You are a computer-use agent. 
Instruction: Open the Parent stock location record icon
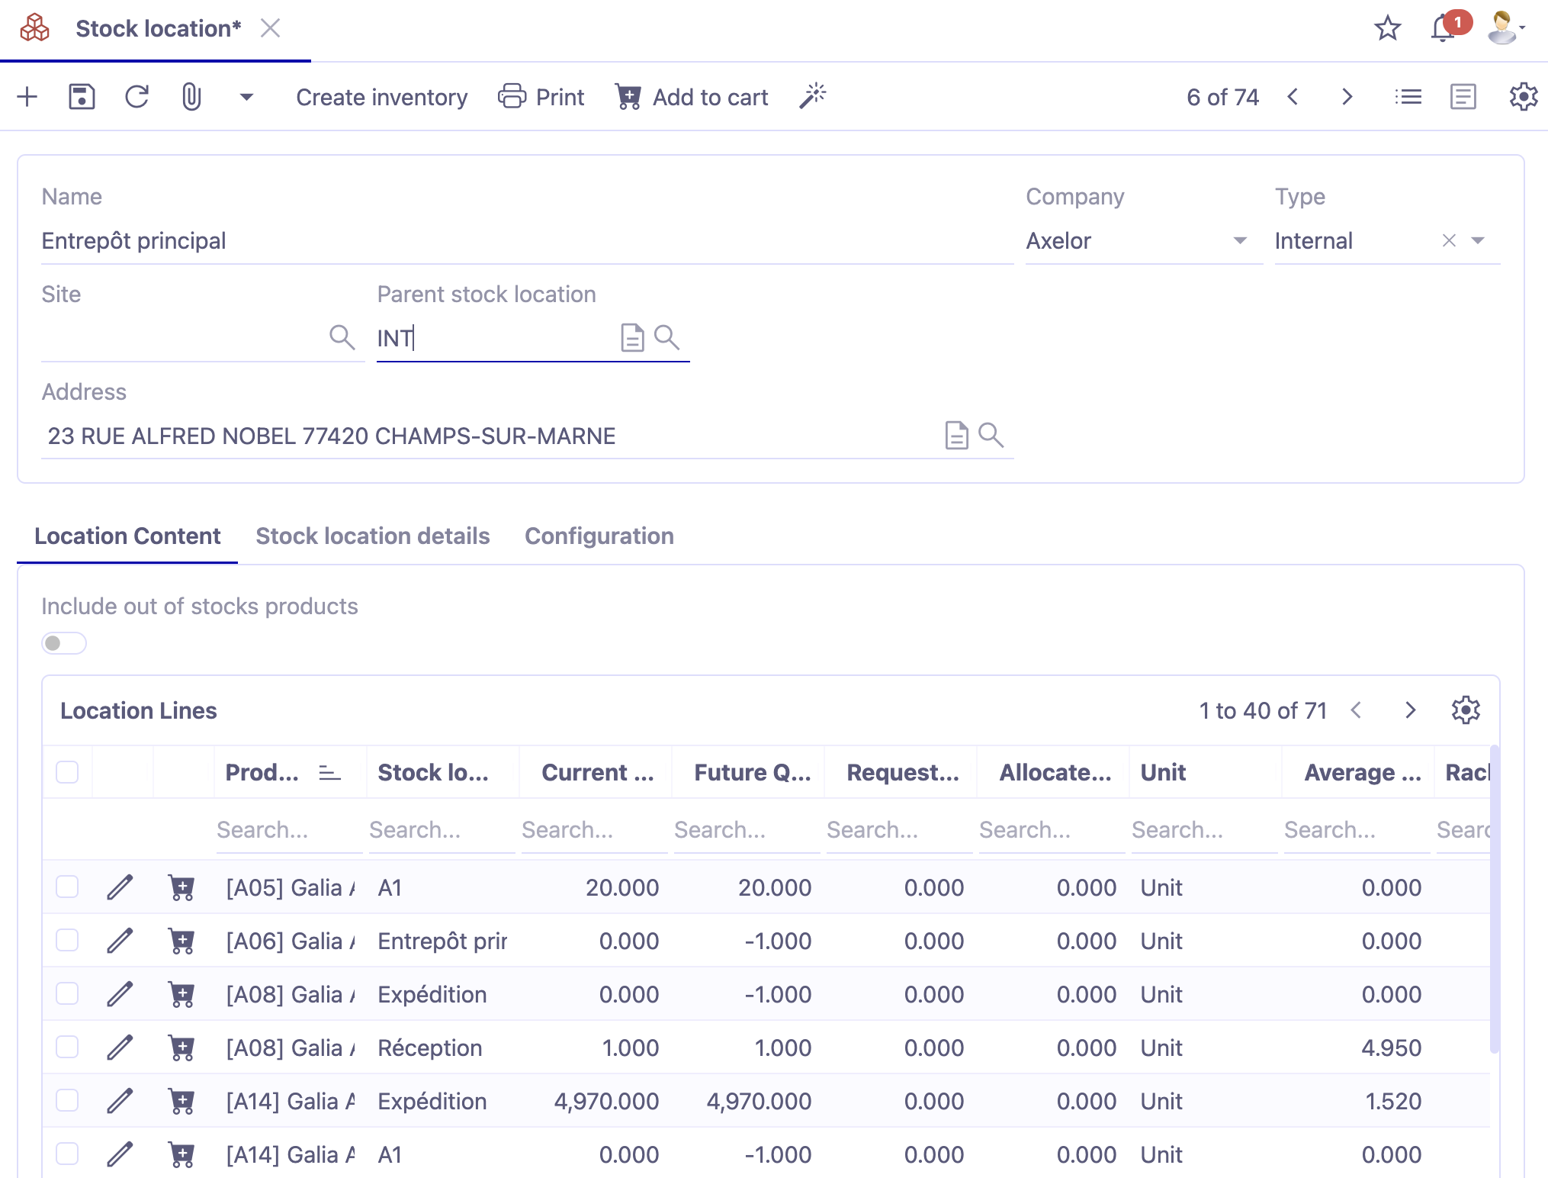[x=632, y=336]
